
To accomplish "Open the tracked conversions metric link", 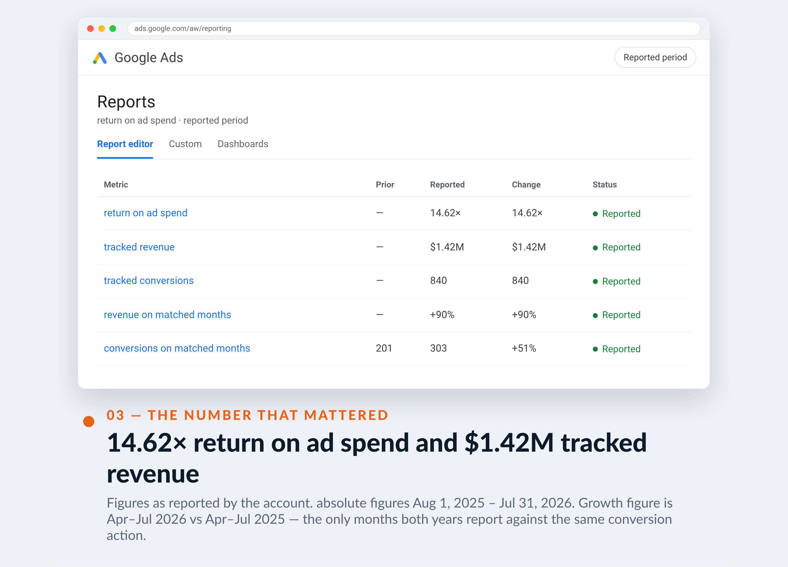I will pos(149,280).
